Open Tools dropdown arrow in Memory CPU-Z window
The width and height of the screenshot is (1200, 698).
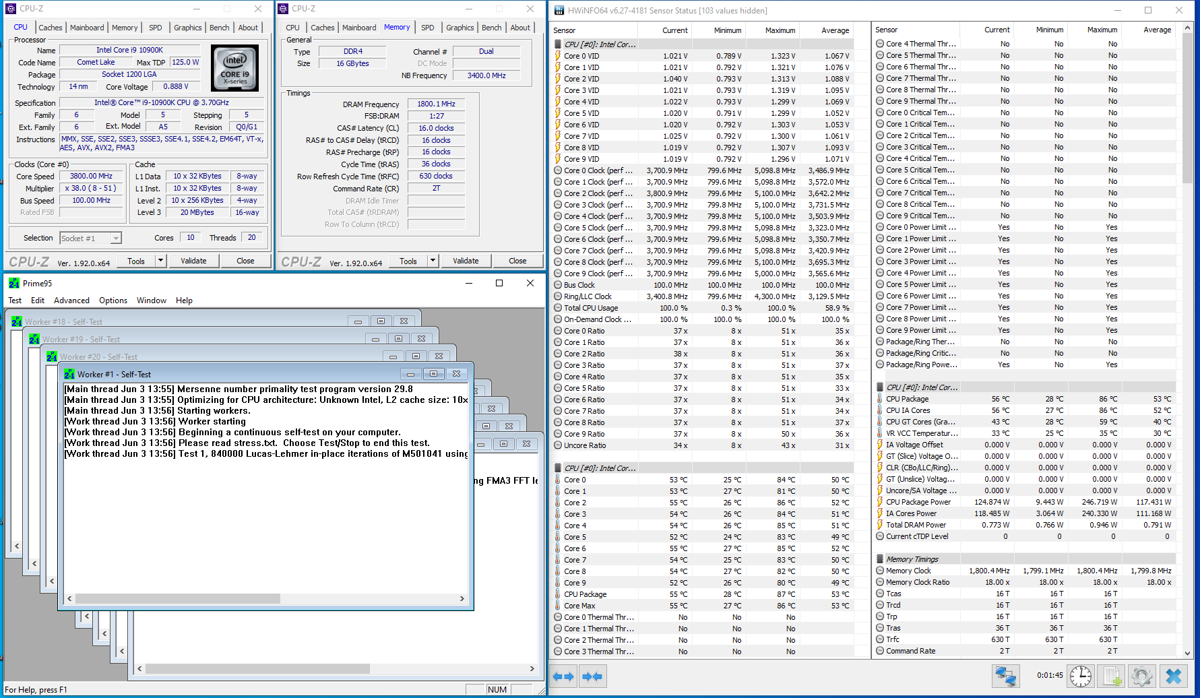(433, 261)
